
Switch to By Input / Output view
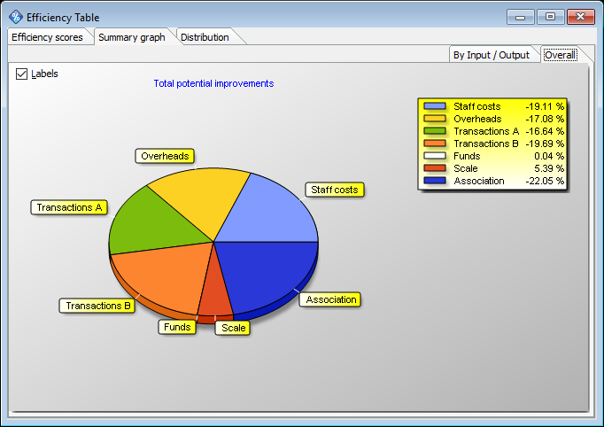coord(491,55)
